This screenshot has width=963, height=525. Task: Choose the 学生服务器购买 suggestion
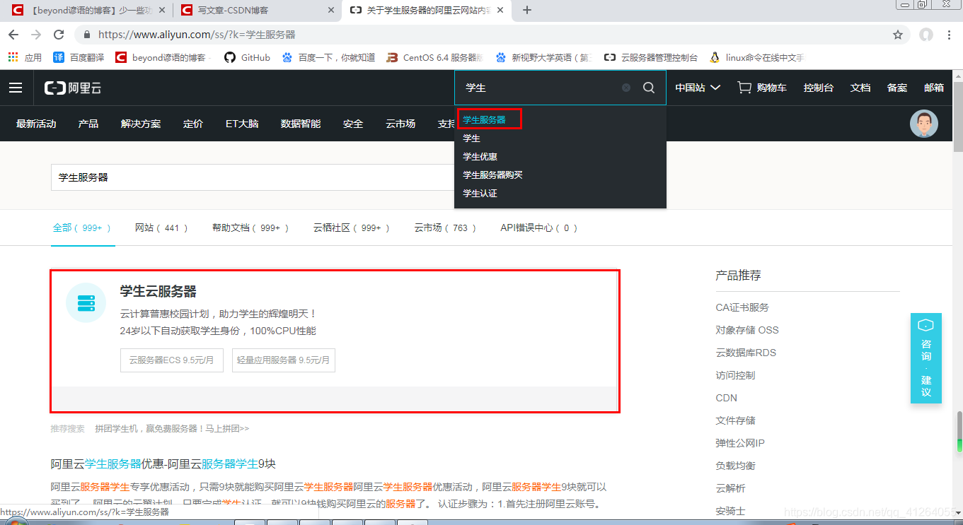click(x=492, y=175)
